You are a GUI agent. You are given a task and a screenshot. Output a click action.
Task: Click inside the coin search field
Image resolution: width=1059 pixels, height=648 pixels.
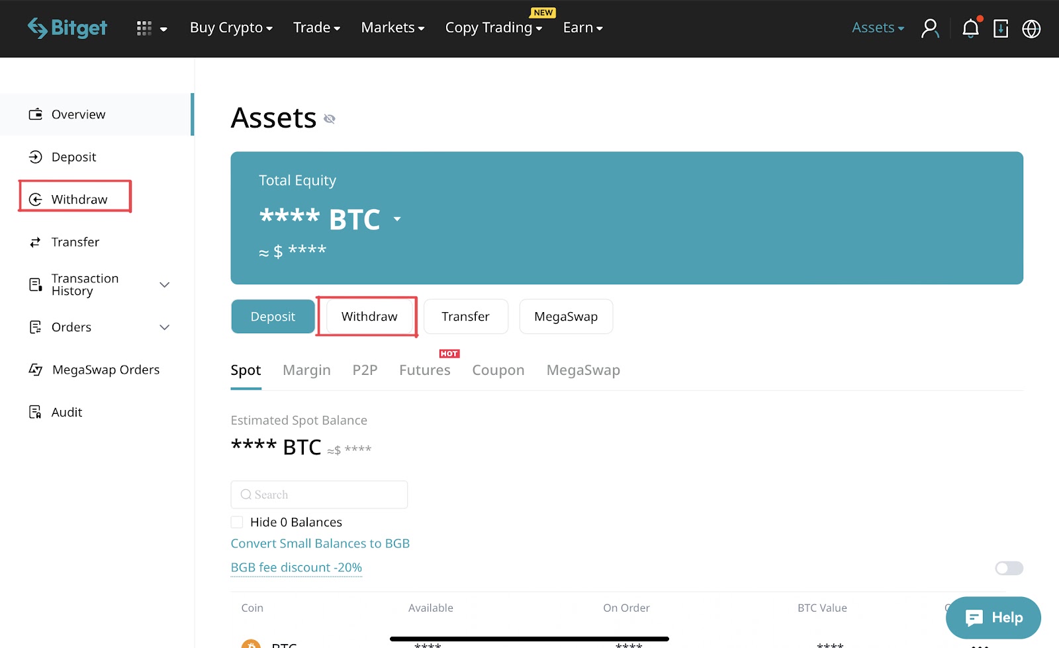point(319,494)
